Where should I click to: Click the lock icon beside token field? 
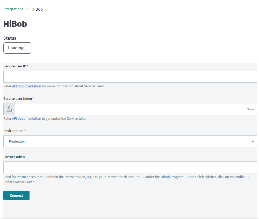click(9, 109)
